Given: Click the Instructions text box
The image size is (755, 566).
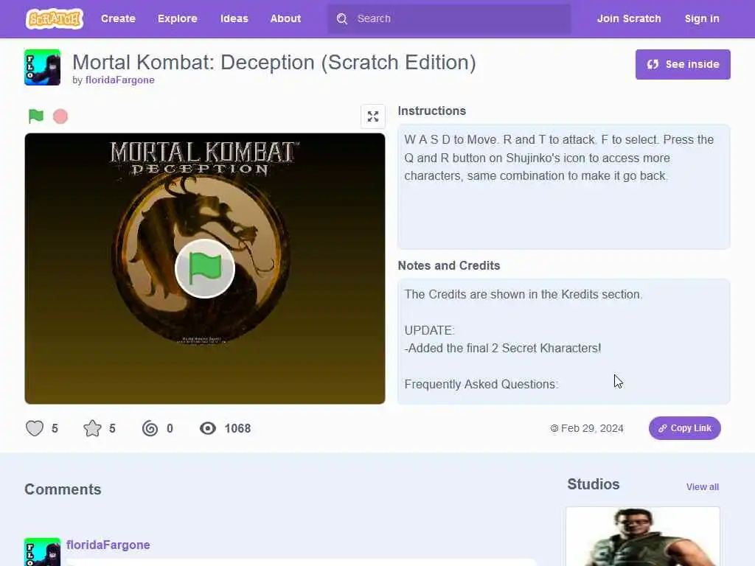Looking at the screenshot, I should pos(564,186).
